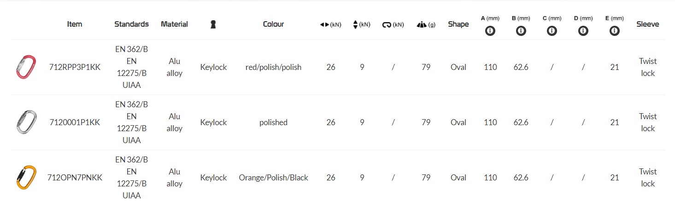Click the info icon under C (mm)
This screenshot has width=675, height=214.
pos(552,31)
